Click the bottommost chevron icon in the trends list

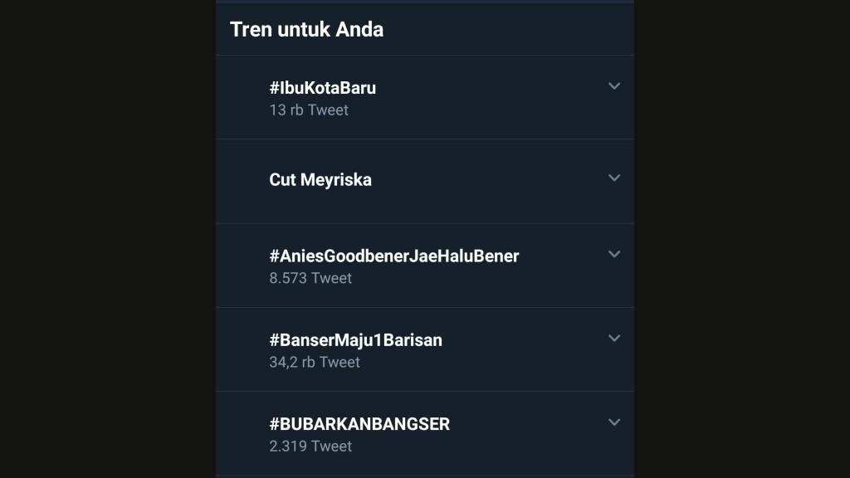click(614, 422)
